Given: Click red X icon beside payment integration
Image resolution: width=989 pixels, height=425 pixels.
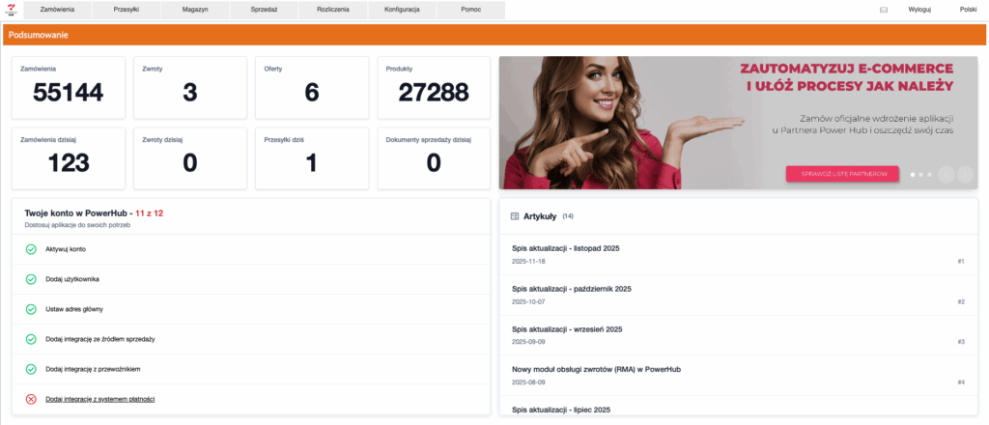Looking at the screenshot, I should click(31, 399).
